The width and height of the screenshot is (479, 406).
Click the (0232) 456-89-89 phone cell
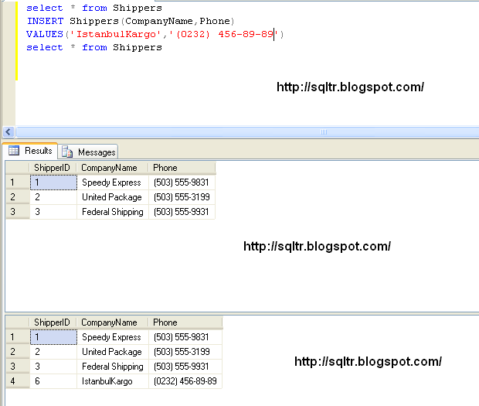click(x=185, y=381)
